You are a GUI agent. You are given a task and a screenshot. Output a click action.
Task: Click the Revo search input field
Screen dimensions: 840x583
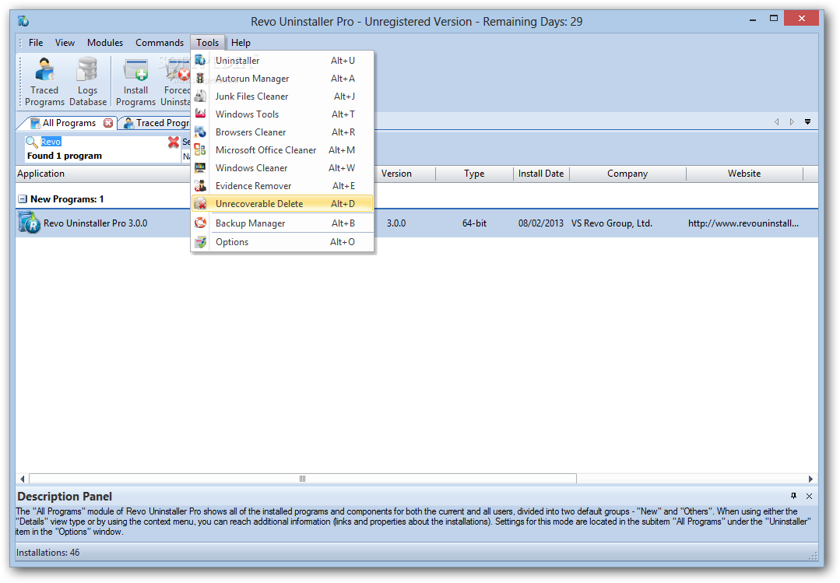(103, 142)
